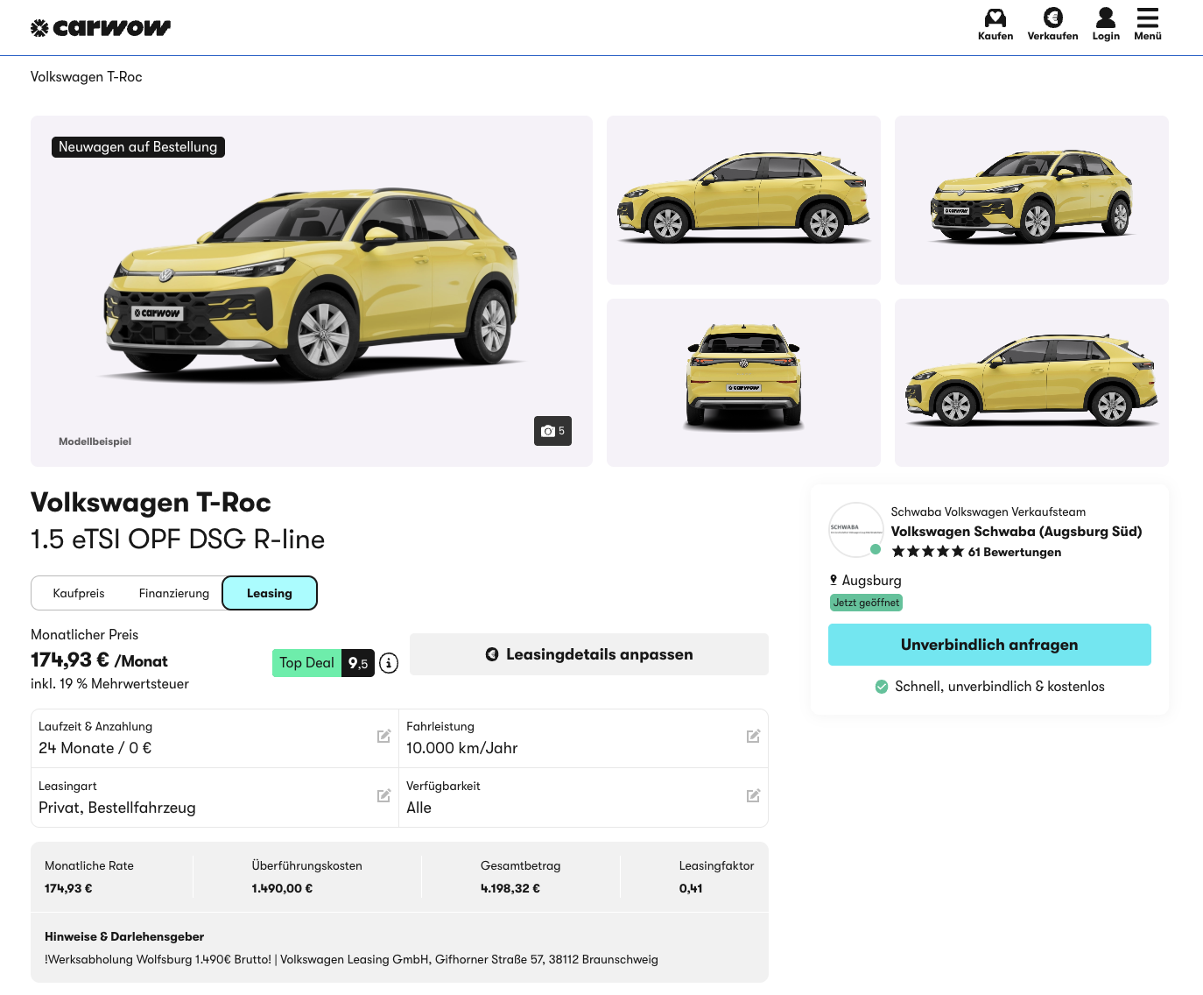Show Top Deal info icon
The width and height of the screenshot is (1203, 995).
click(x=389, y=663)
